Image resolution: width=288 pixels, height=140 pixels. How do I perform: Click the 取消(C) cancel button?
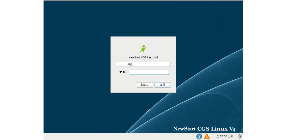tap(145, 85)
